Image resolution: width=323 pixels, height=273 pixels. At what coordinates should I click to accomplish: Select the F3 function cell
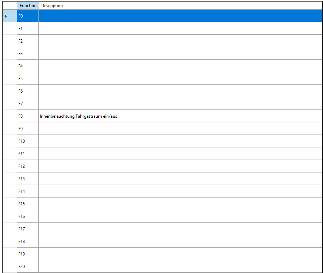pyautogui.click(x=28, y=54)
